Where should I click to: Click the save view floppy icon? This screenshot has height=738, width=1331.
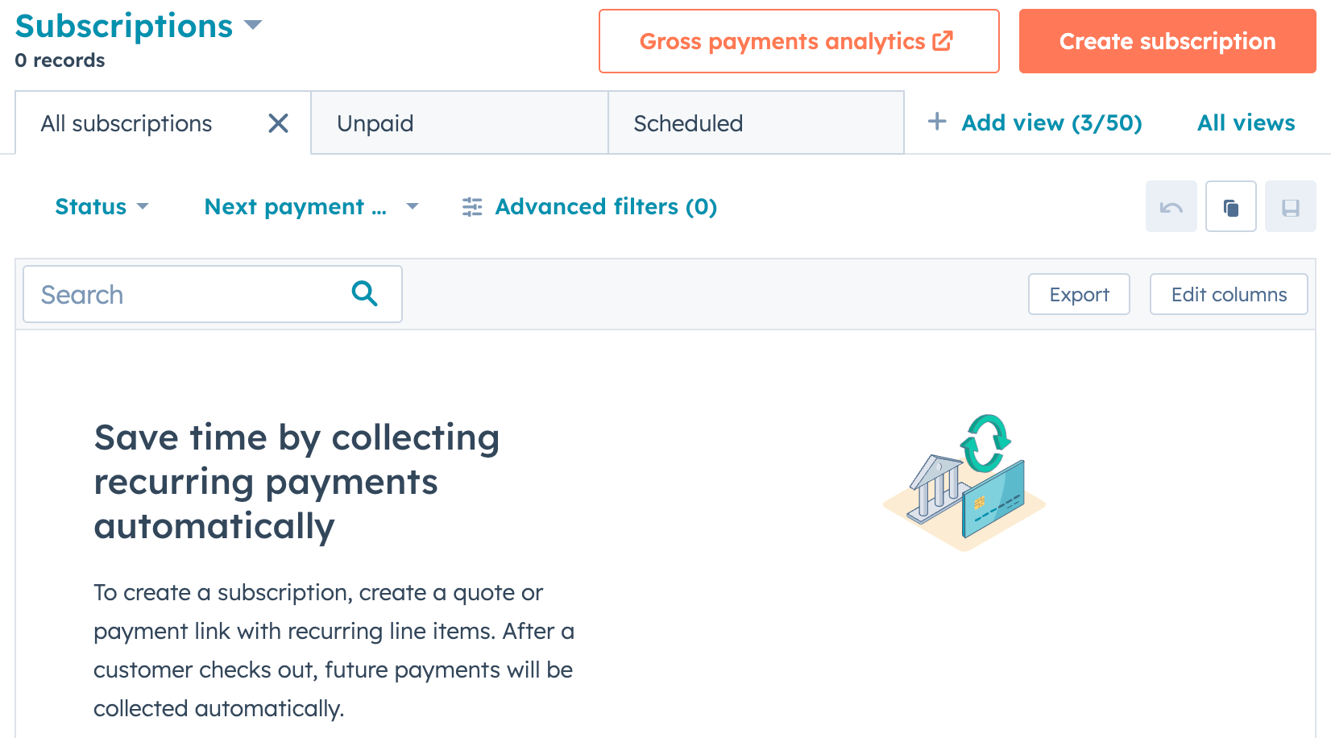point(1290,207)
